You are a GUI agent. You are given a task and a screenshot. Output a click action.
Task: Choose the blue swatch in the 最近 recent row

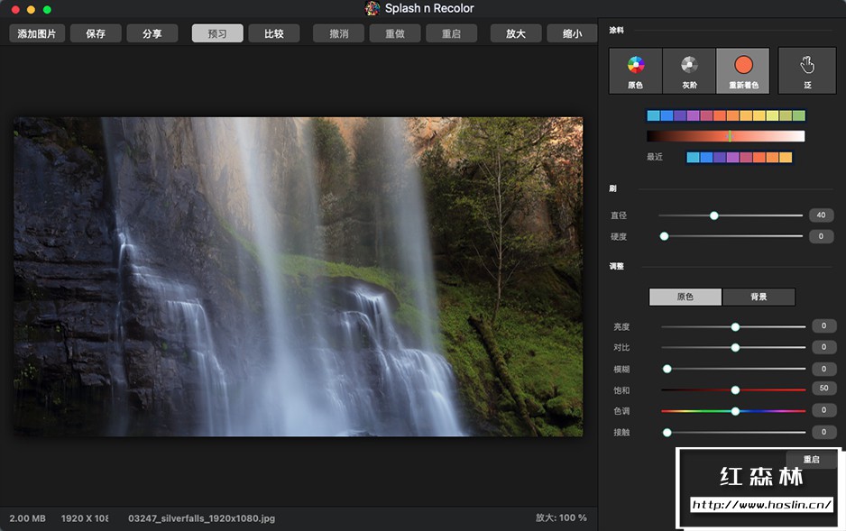pos(706,157)
